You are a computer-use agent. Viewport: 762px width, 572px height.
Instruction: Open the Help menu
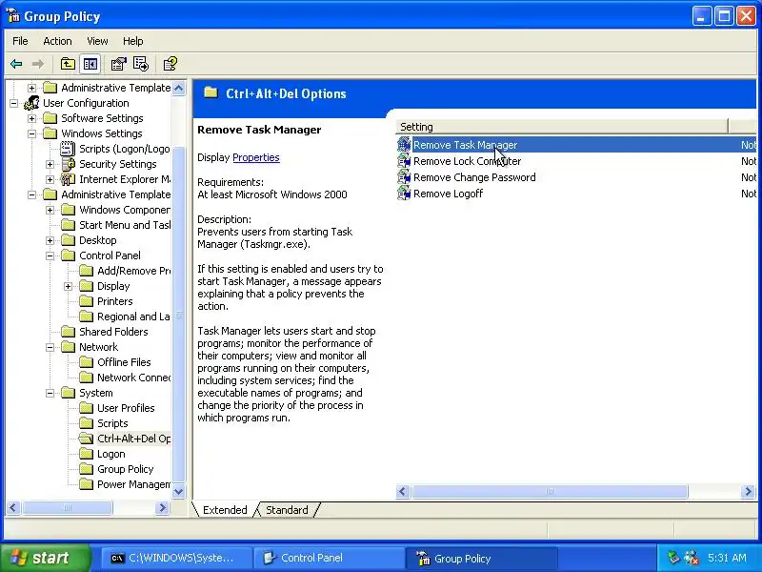point(132,41)
